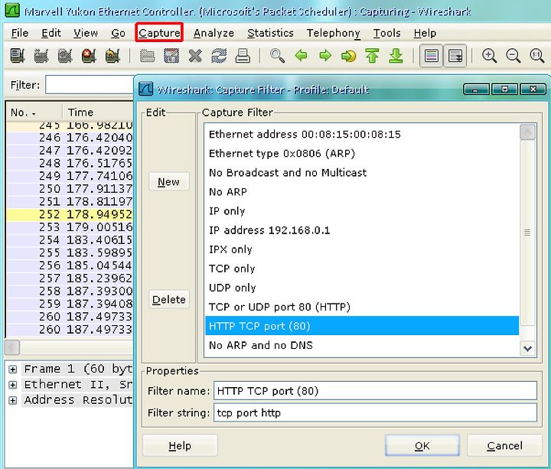
Task: Open the Capture menu
Action: [x=159, y=33]
